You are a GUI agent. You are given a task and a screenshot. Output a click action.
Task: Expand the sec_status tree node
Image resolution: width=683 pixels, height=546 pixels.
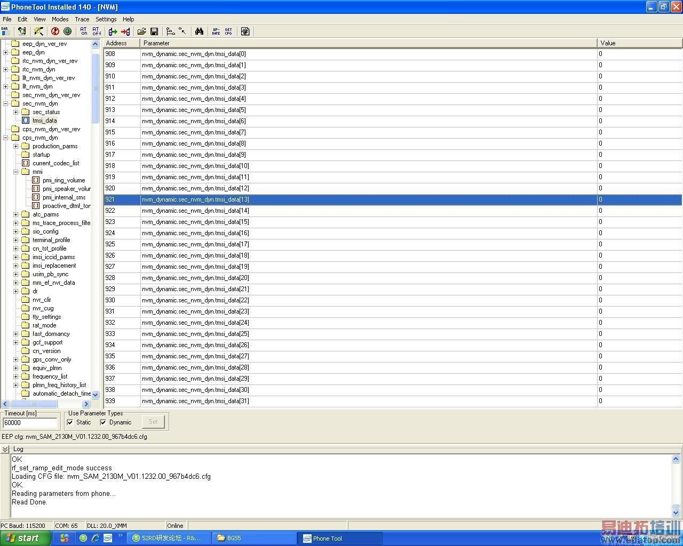15,112
